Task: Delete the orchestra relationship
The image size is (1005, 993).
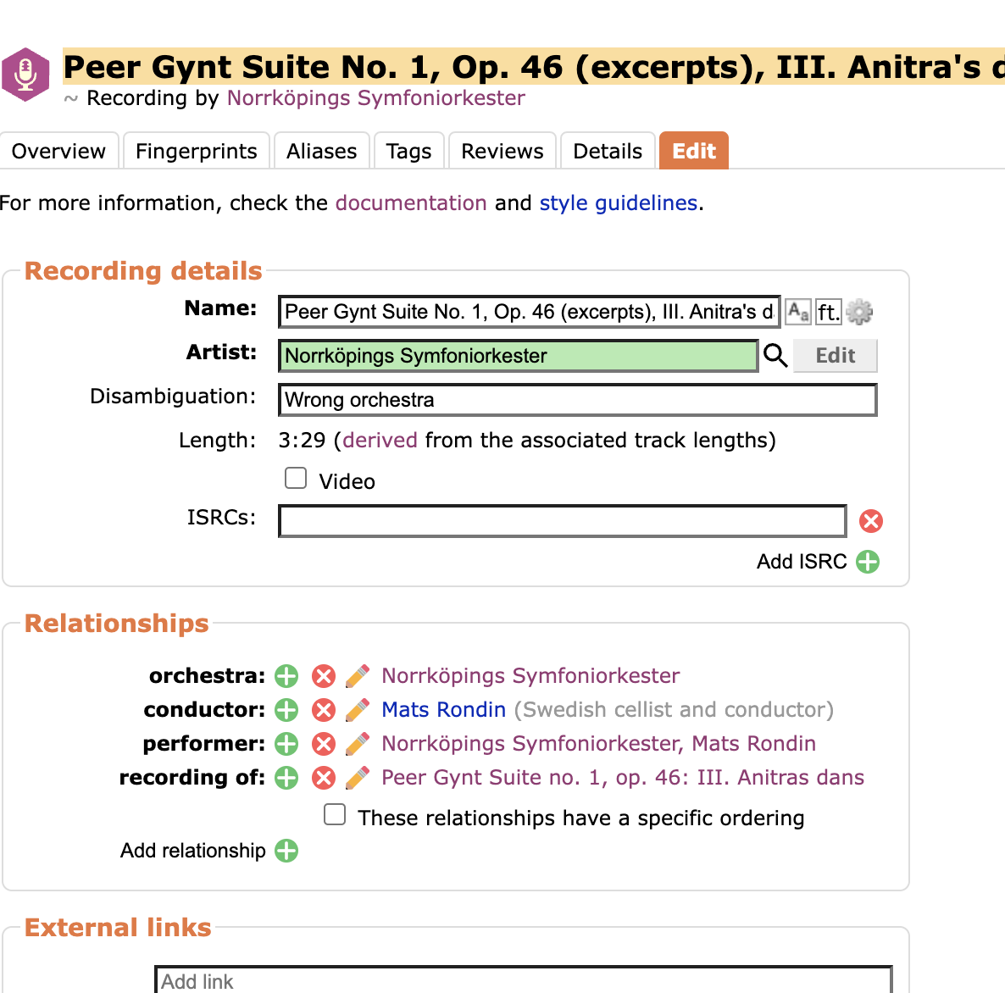Action: point(323,676)
